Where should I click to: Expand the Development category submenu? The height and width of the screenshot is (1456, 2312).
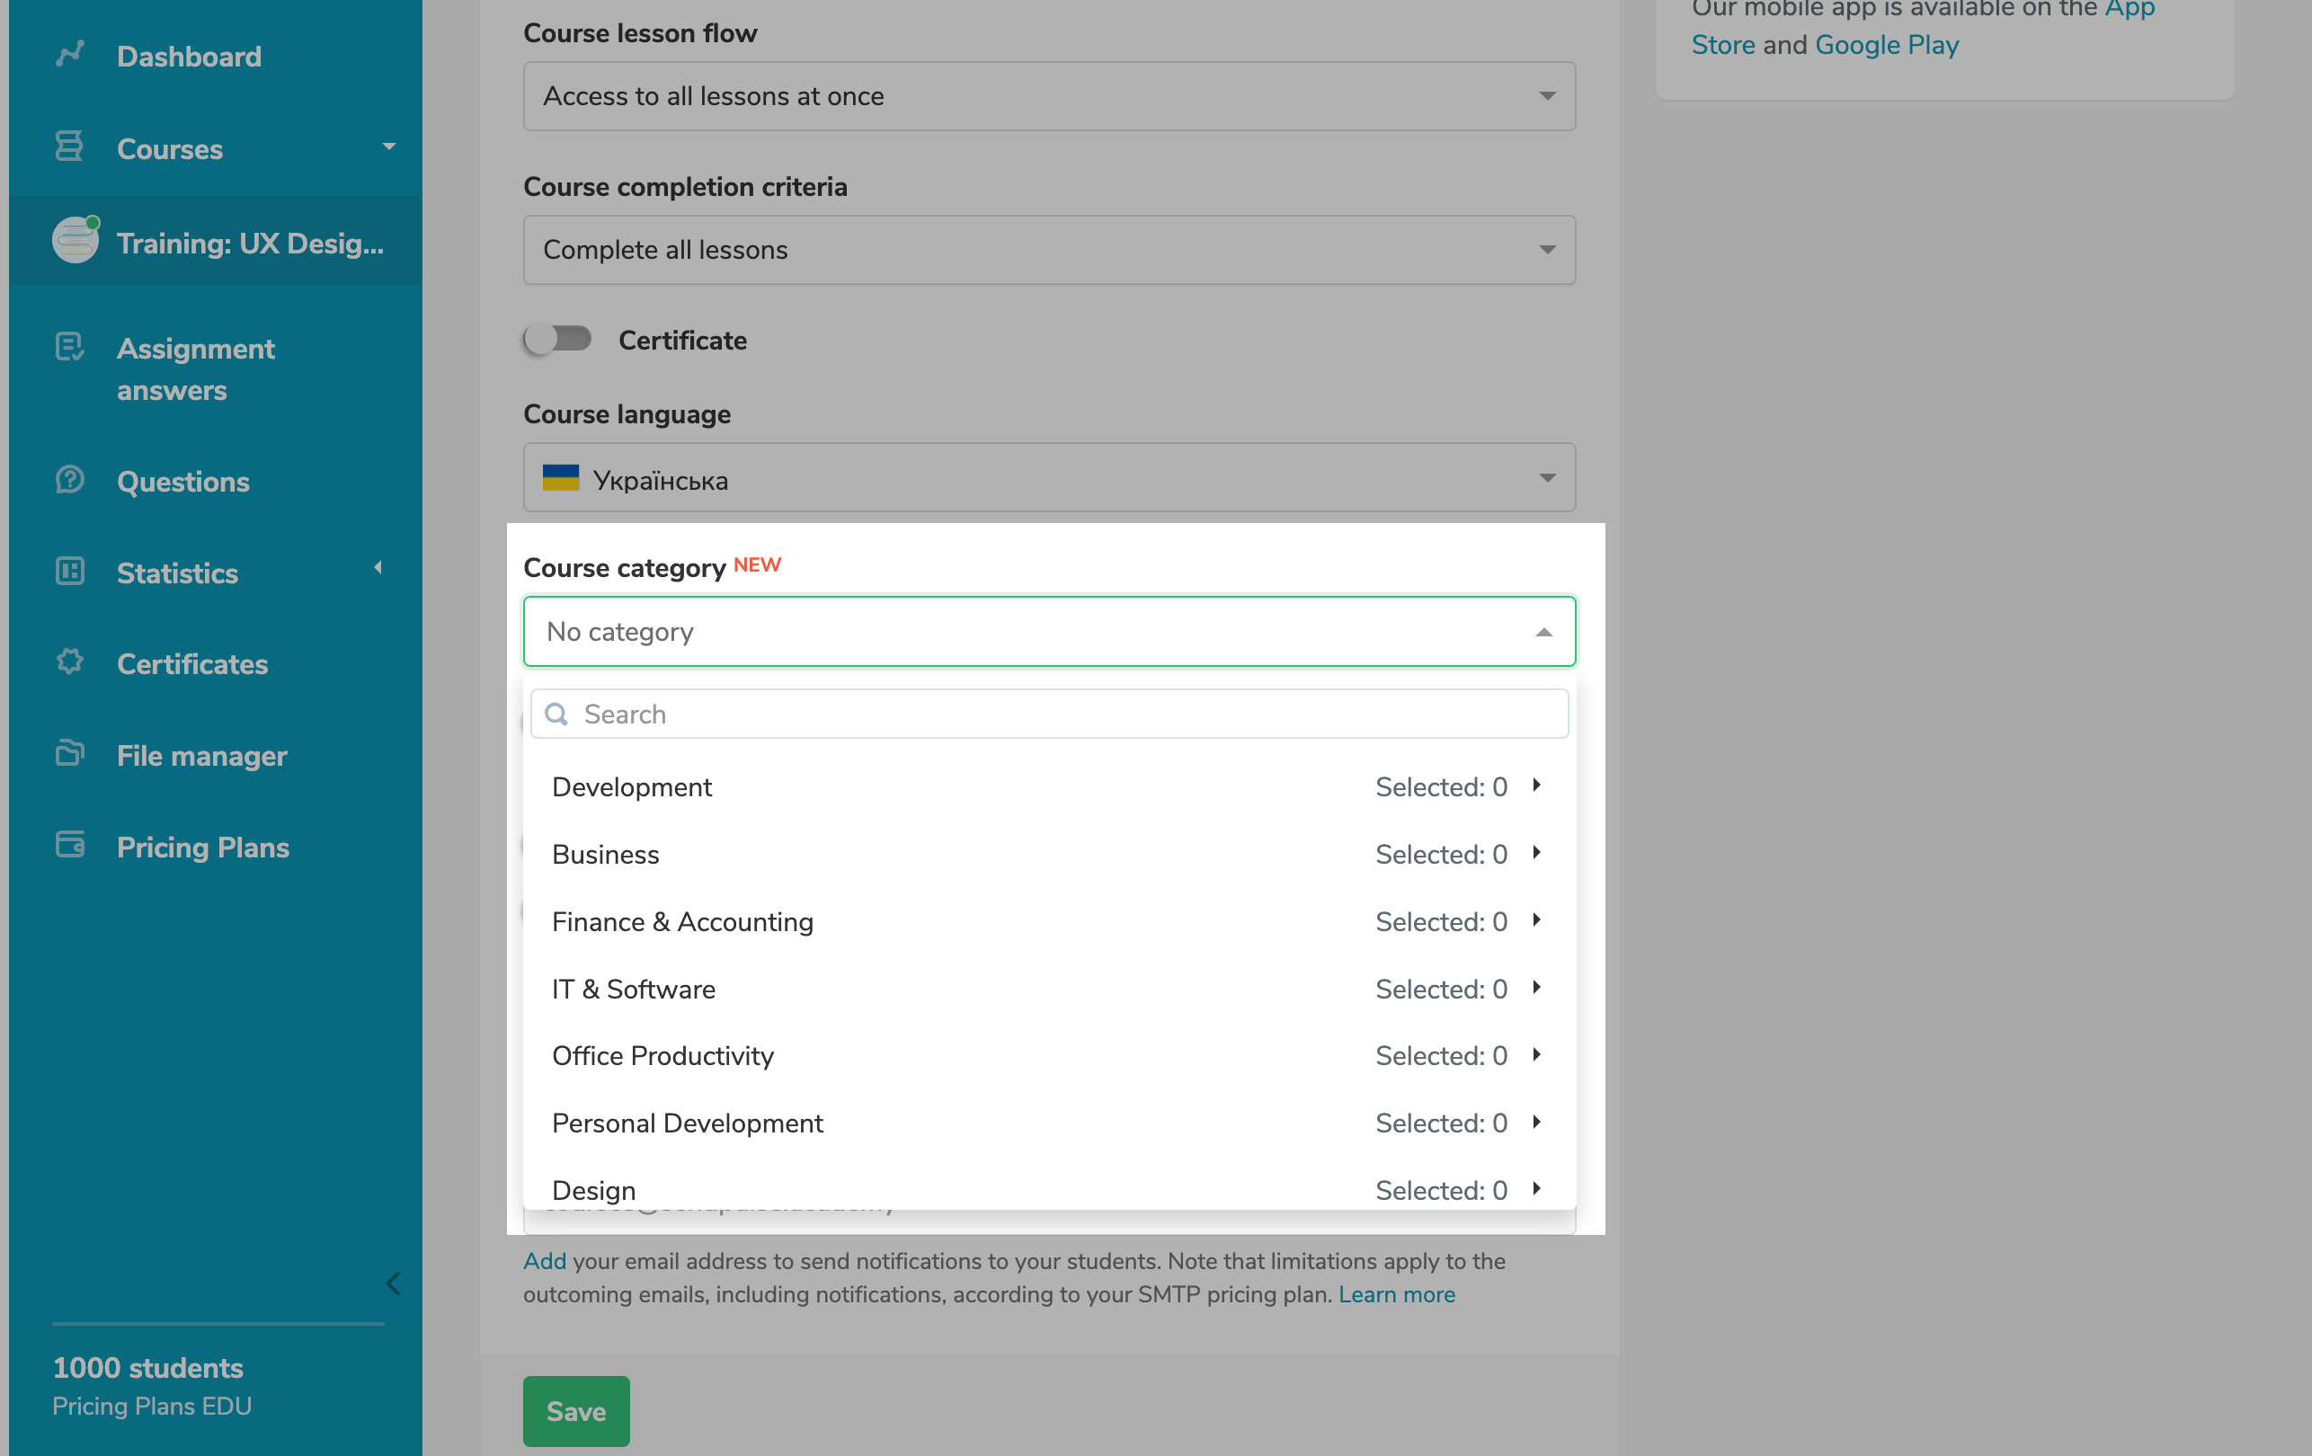(x=1536, y=786)
